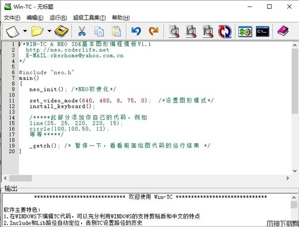Save the file with the floppy disk icon
This screenshot has width=299, height=227.
[61, 31]
